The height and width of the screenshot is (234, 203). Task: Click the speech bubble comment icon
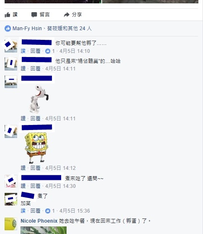(34, 15)
